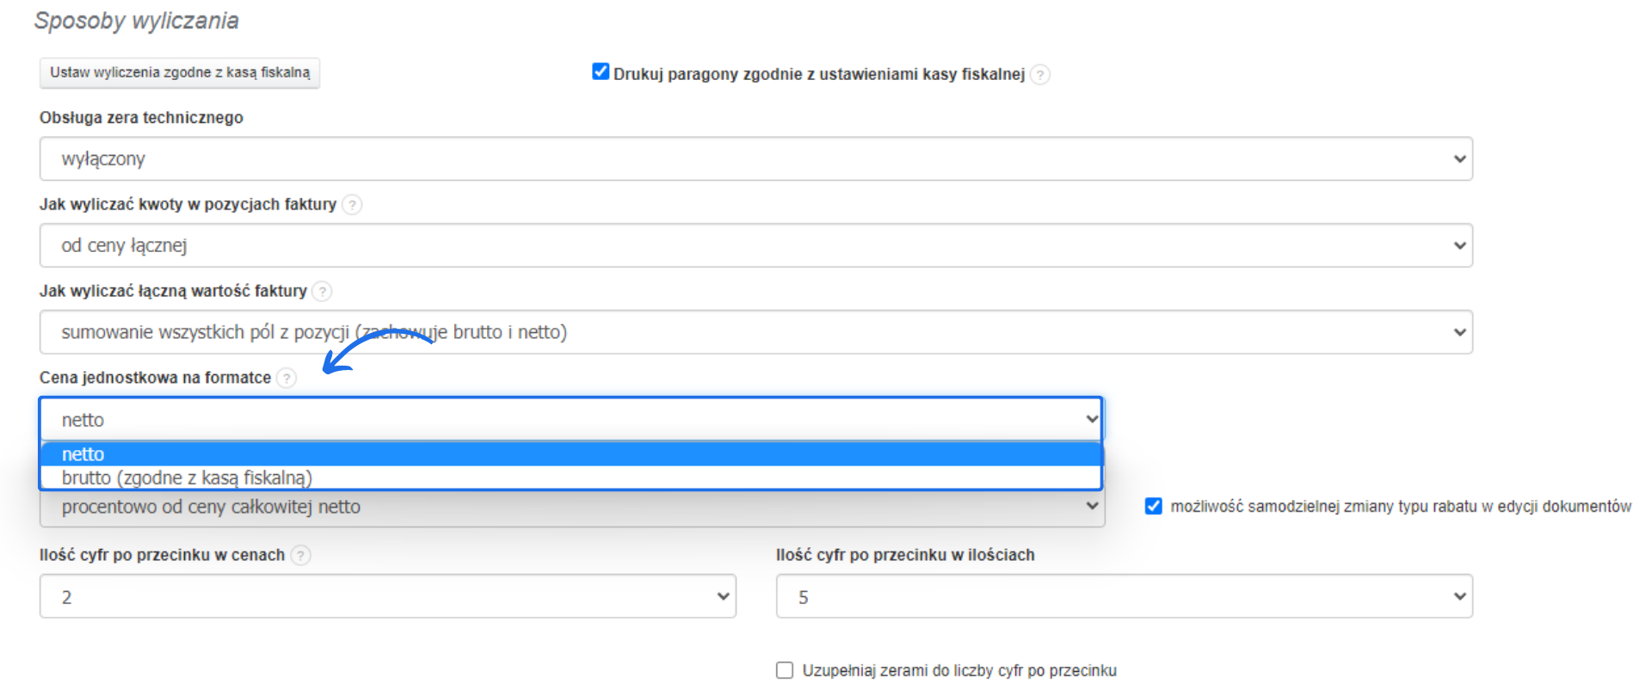The width and height of the screenshot is (1652, 690).
Task: Collapse the Cena jednostkowa na formatce select box
Action: click(571, 420)
